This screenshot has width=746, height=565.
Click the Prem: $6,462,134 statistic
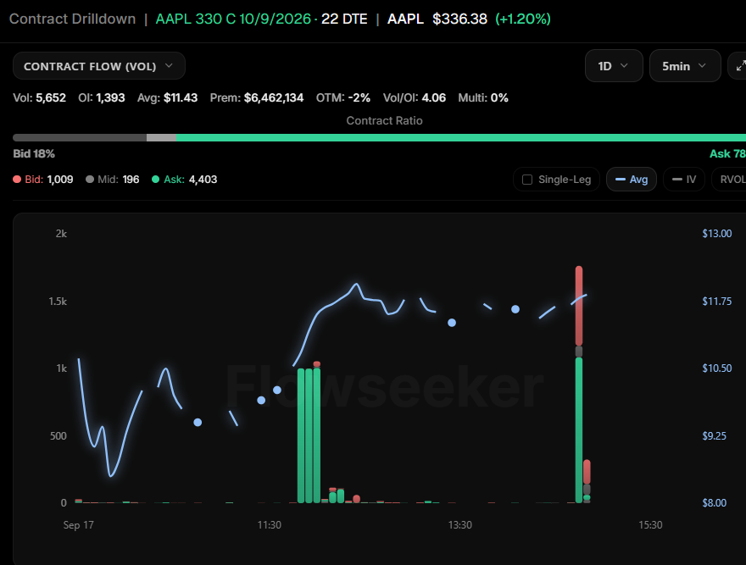coord(256,98)
